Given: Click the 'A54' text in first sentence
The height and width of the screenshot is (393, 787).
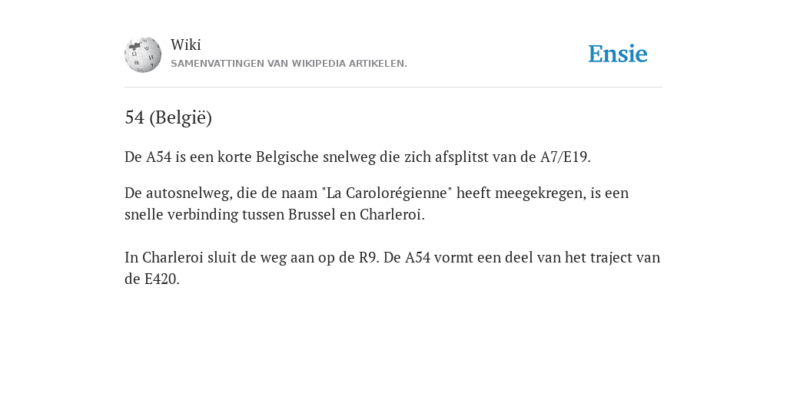Looking at the screenshot, I should [158, 157].
